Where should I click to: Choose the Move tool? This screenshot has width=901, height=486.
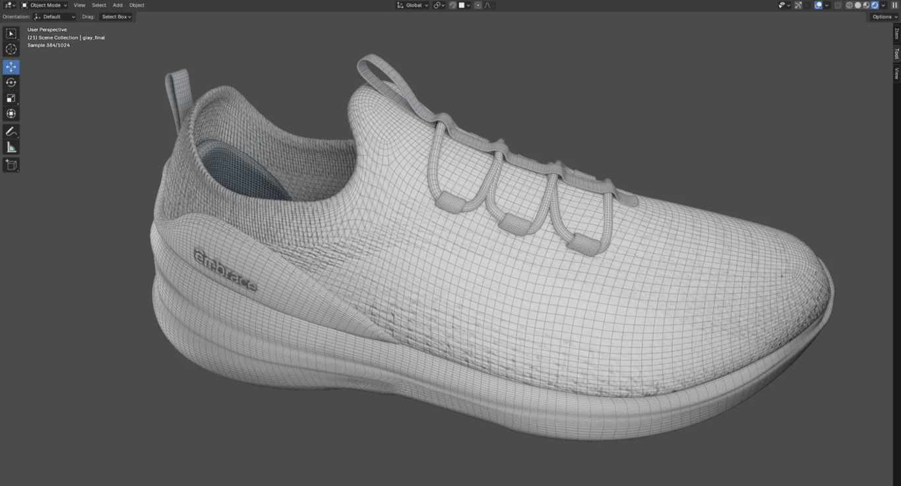[x=11, y=67]
